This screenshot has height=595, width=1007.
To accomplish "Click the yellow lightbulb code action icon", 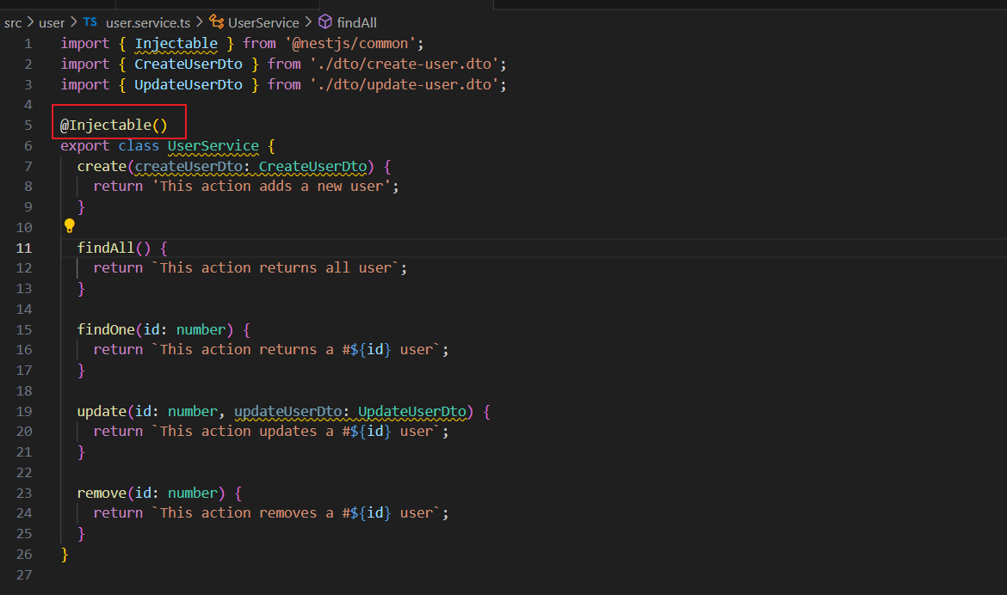I will point(70,226).
